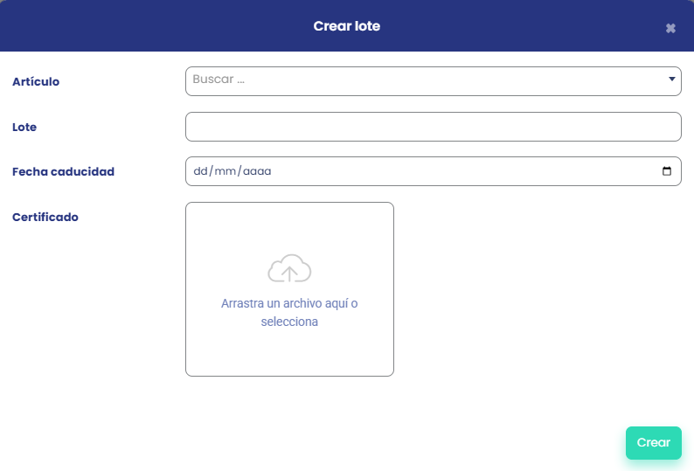The width and height of the screenshot is (694, 471).
Task: Click the cloud upload icon
Action: click(289, 269)
